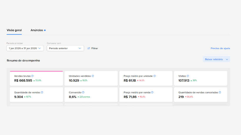Click the 107.913 visits value
241x135 pixels.
(184, 81)
